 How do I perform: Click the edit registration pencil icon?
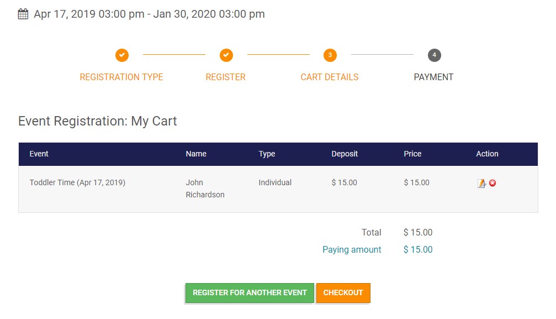click(x=481, y=184)
